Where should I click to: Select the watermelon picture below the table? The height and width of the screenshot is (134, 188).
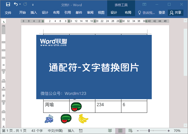(66, 119)
